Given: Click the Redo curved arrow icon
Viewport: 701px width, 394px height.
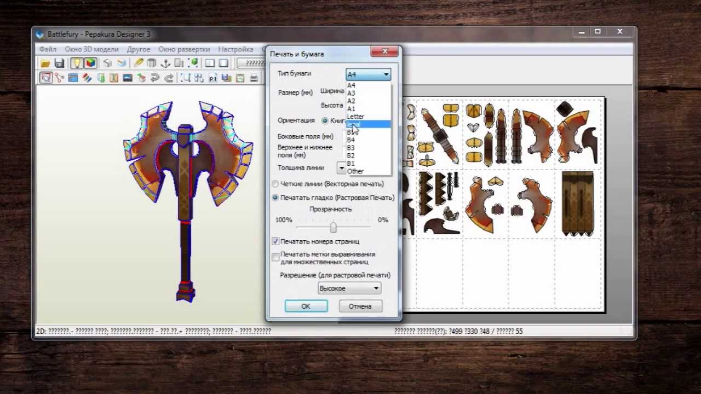Looking at the screenshot, I should pyautogui.click(x=169, y=78).
